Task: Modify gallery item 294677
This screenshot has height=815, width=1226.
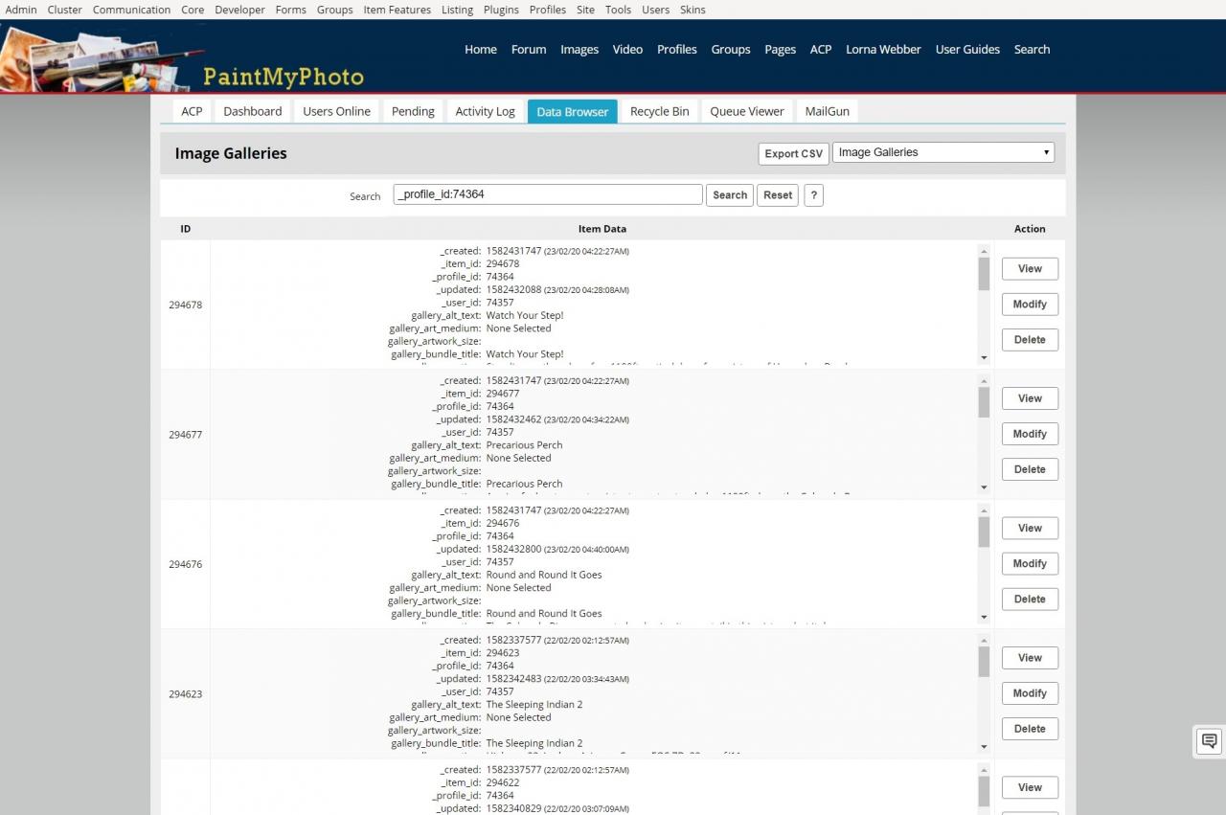Action: click(1030, 434)
